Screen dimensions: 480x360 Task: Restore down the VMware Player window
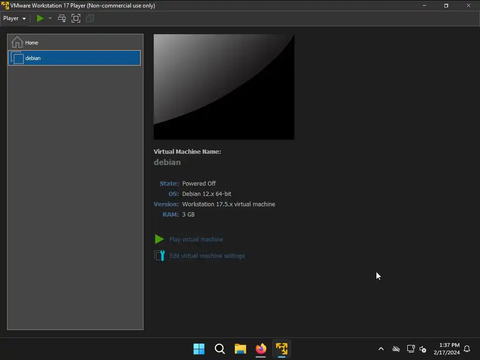(446, 6)
